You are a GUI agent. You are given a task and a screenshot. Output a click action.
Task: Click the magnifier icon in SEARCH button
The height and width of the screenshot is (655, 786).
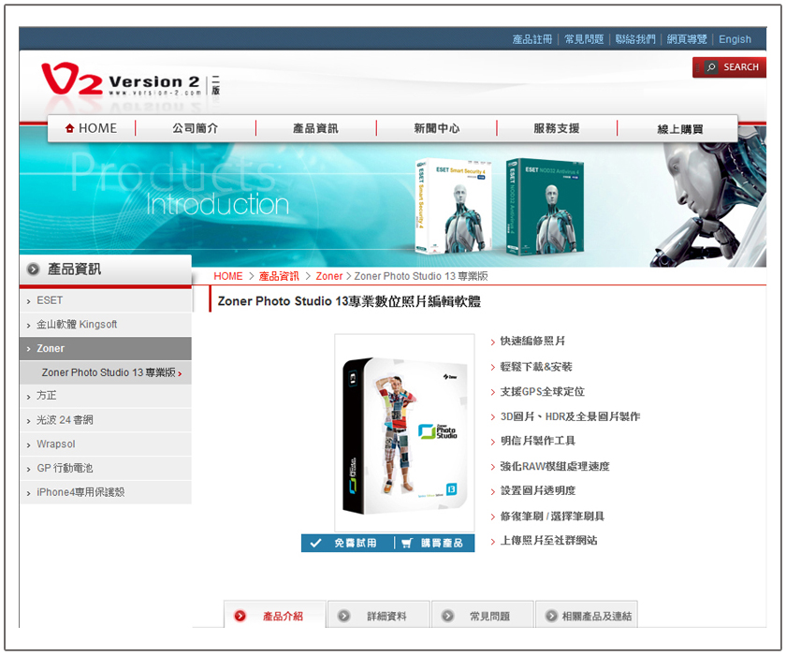711,67
